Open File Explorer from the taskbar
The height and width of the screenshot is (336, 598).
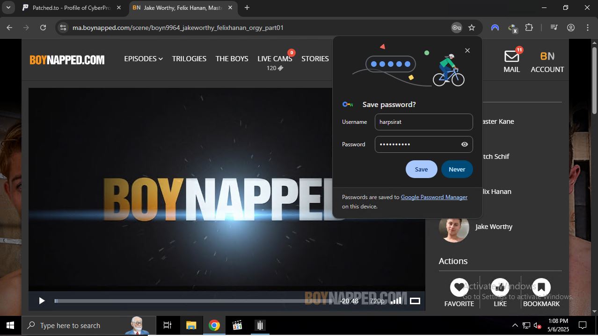pyautogui.click(x=191, y=325)
